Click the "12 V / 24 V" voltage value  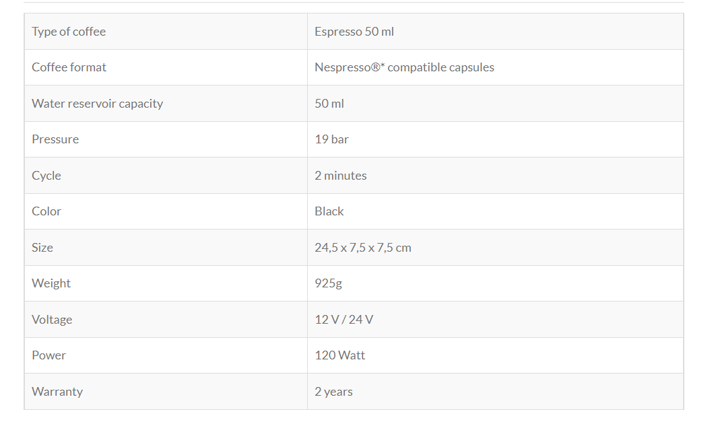click(344, 320)
